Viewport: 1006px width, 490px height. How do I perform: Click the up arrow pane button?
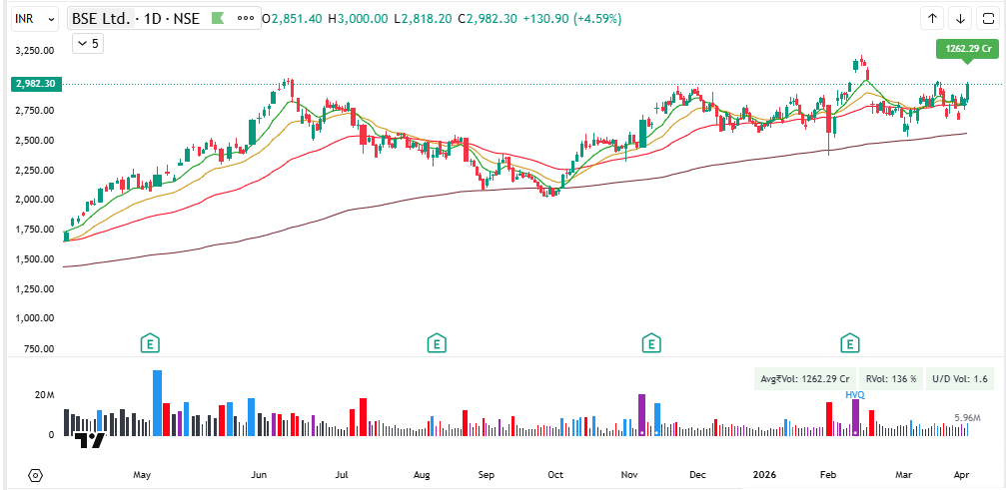[x=932, y=19]
